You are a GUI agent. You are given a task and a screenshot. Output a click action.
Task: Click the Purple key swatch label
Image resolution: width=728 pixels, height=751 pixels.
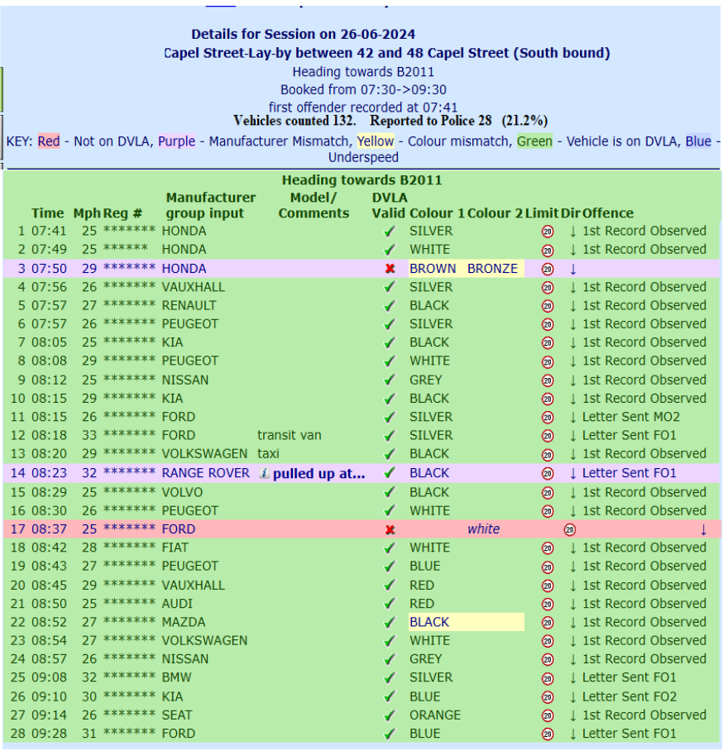pos(177,141)
